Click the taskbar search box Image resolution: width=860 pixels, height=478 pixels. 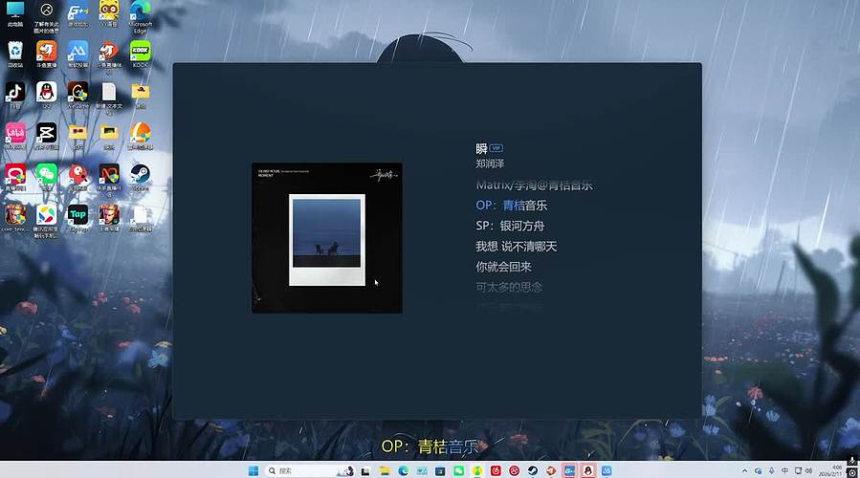[x=311, y=471]
